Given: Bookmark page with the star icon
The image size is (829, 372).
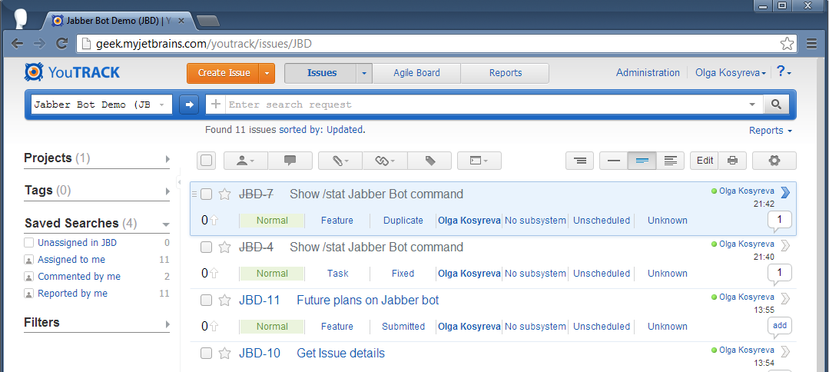Looking at the screenshot, I should pyautogui.click(x=787, y=43).
